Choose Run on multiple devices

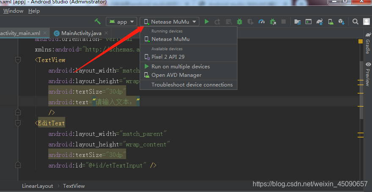(189, 67)
